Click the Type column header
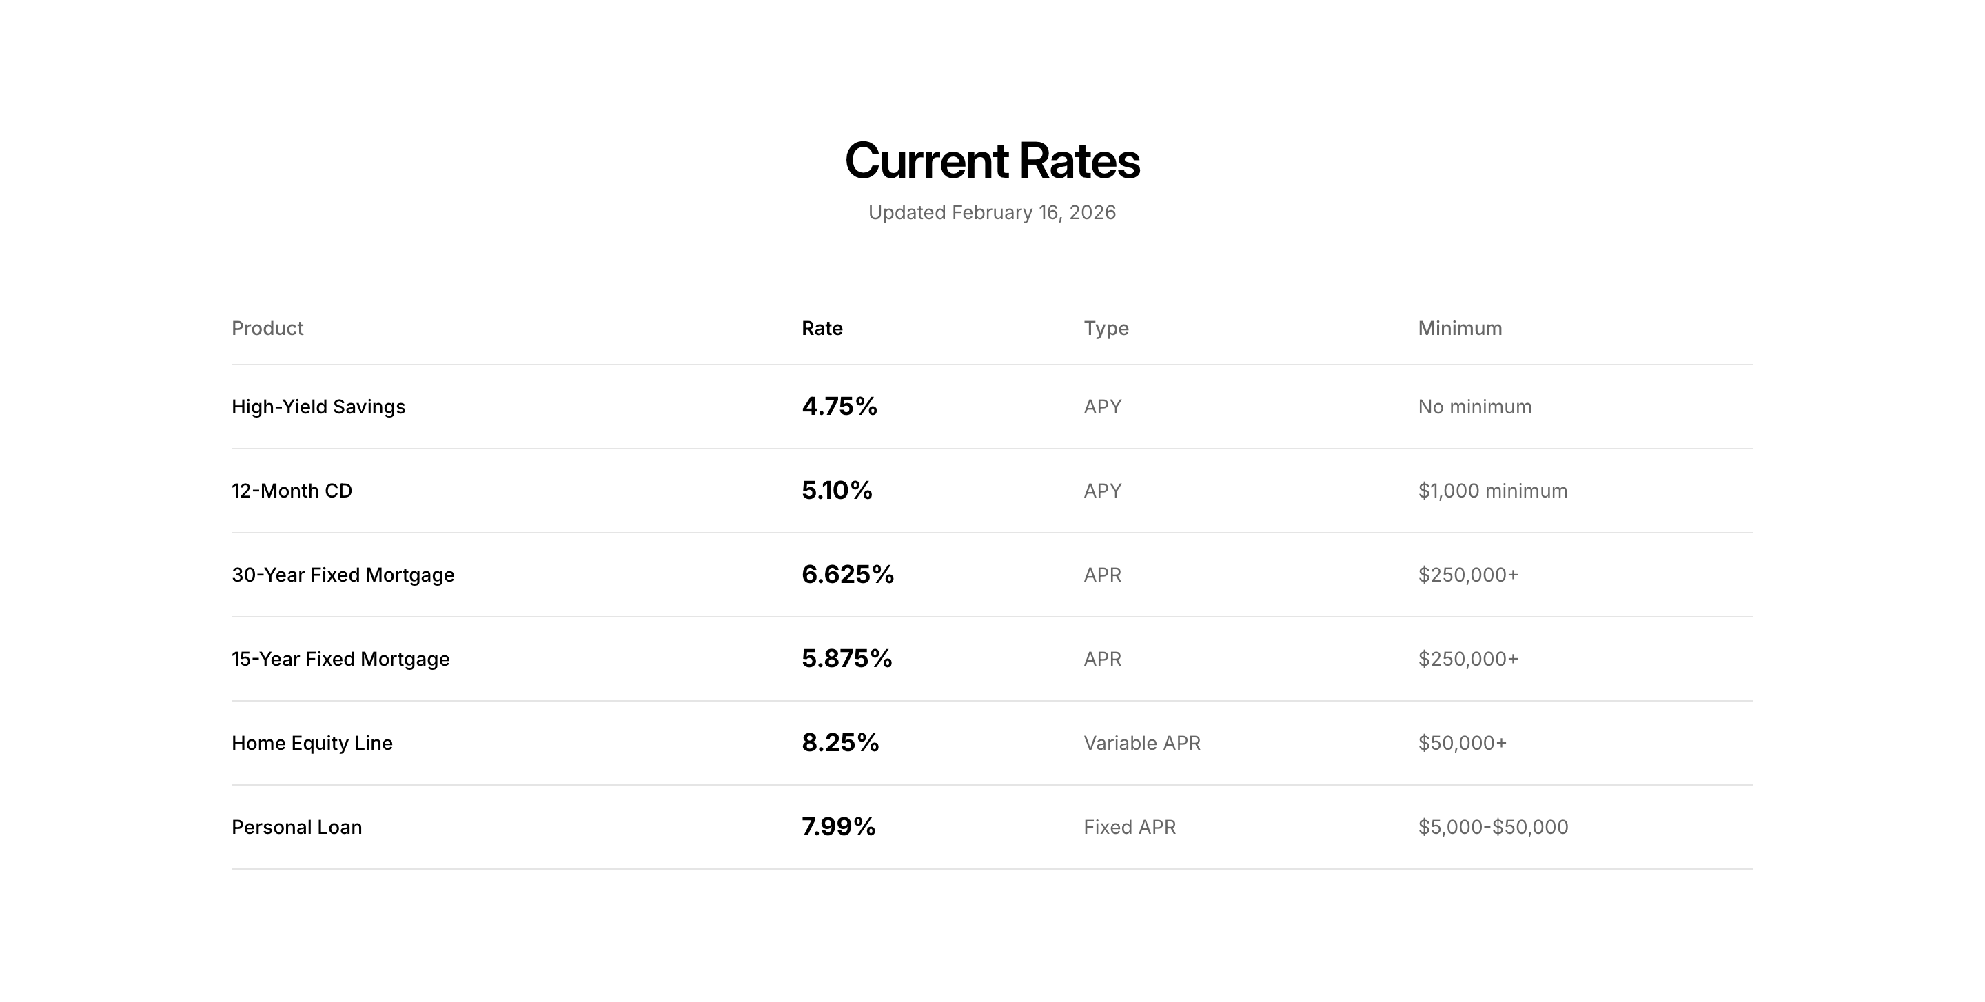Screen dimensions: 1985x1002 1106,328
